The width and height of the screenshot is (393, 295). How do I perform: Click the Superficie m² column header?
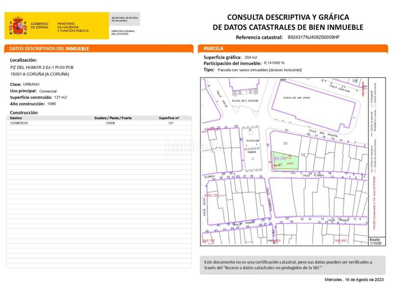(168, 118)
